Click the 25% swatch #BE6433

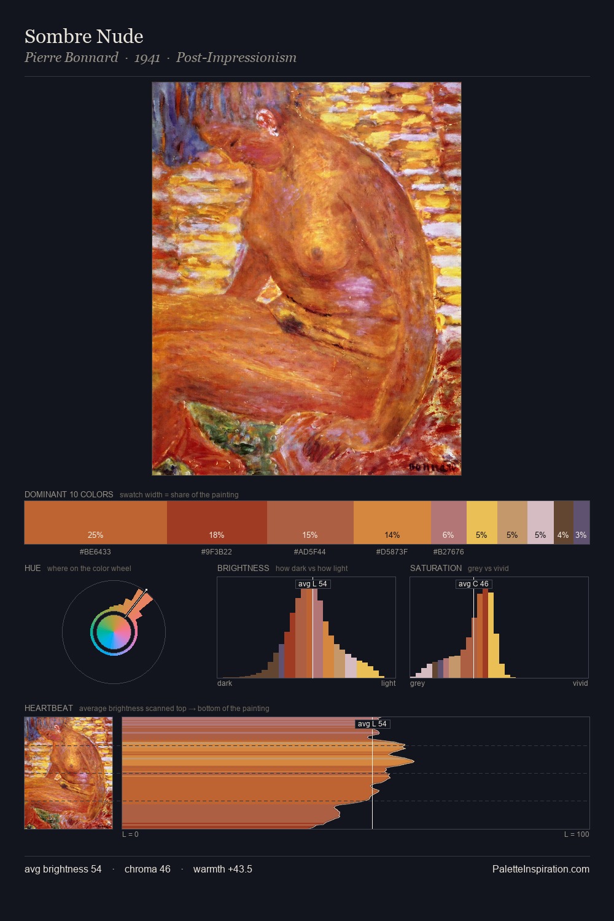pos(96,523)
